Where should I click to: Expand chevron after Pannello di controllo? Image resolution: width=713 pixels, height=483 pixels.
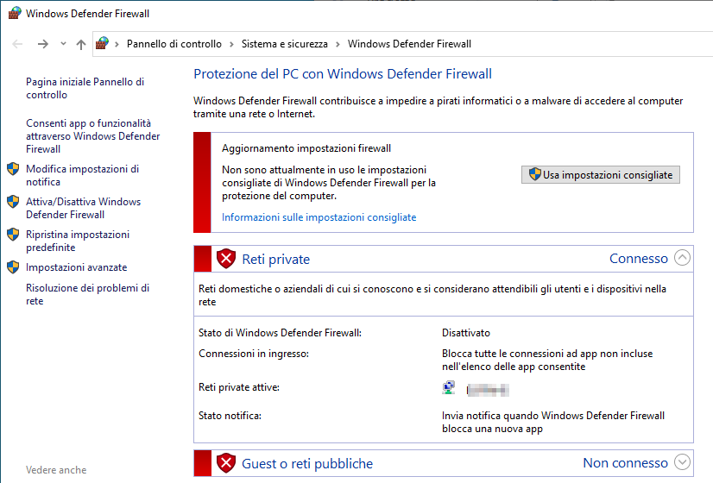232,44
